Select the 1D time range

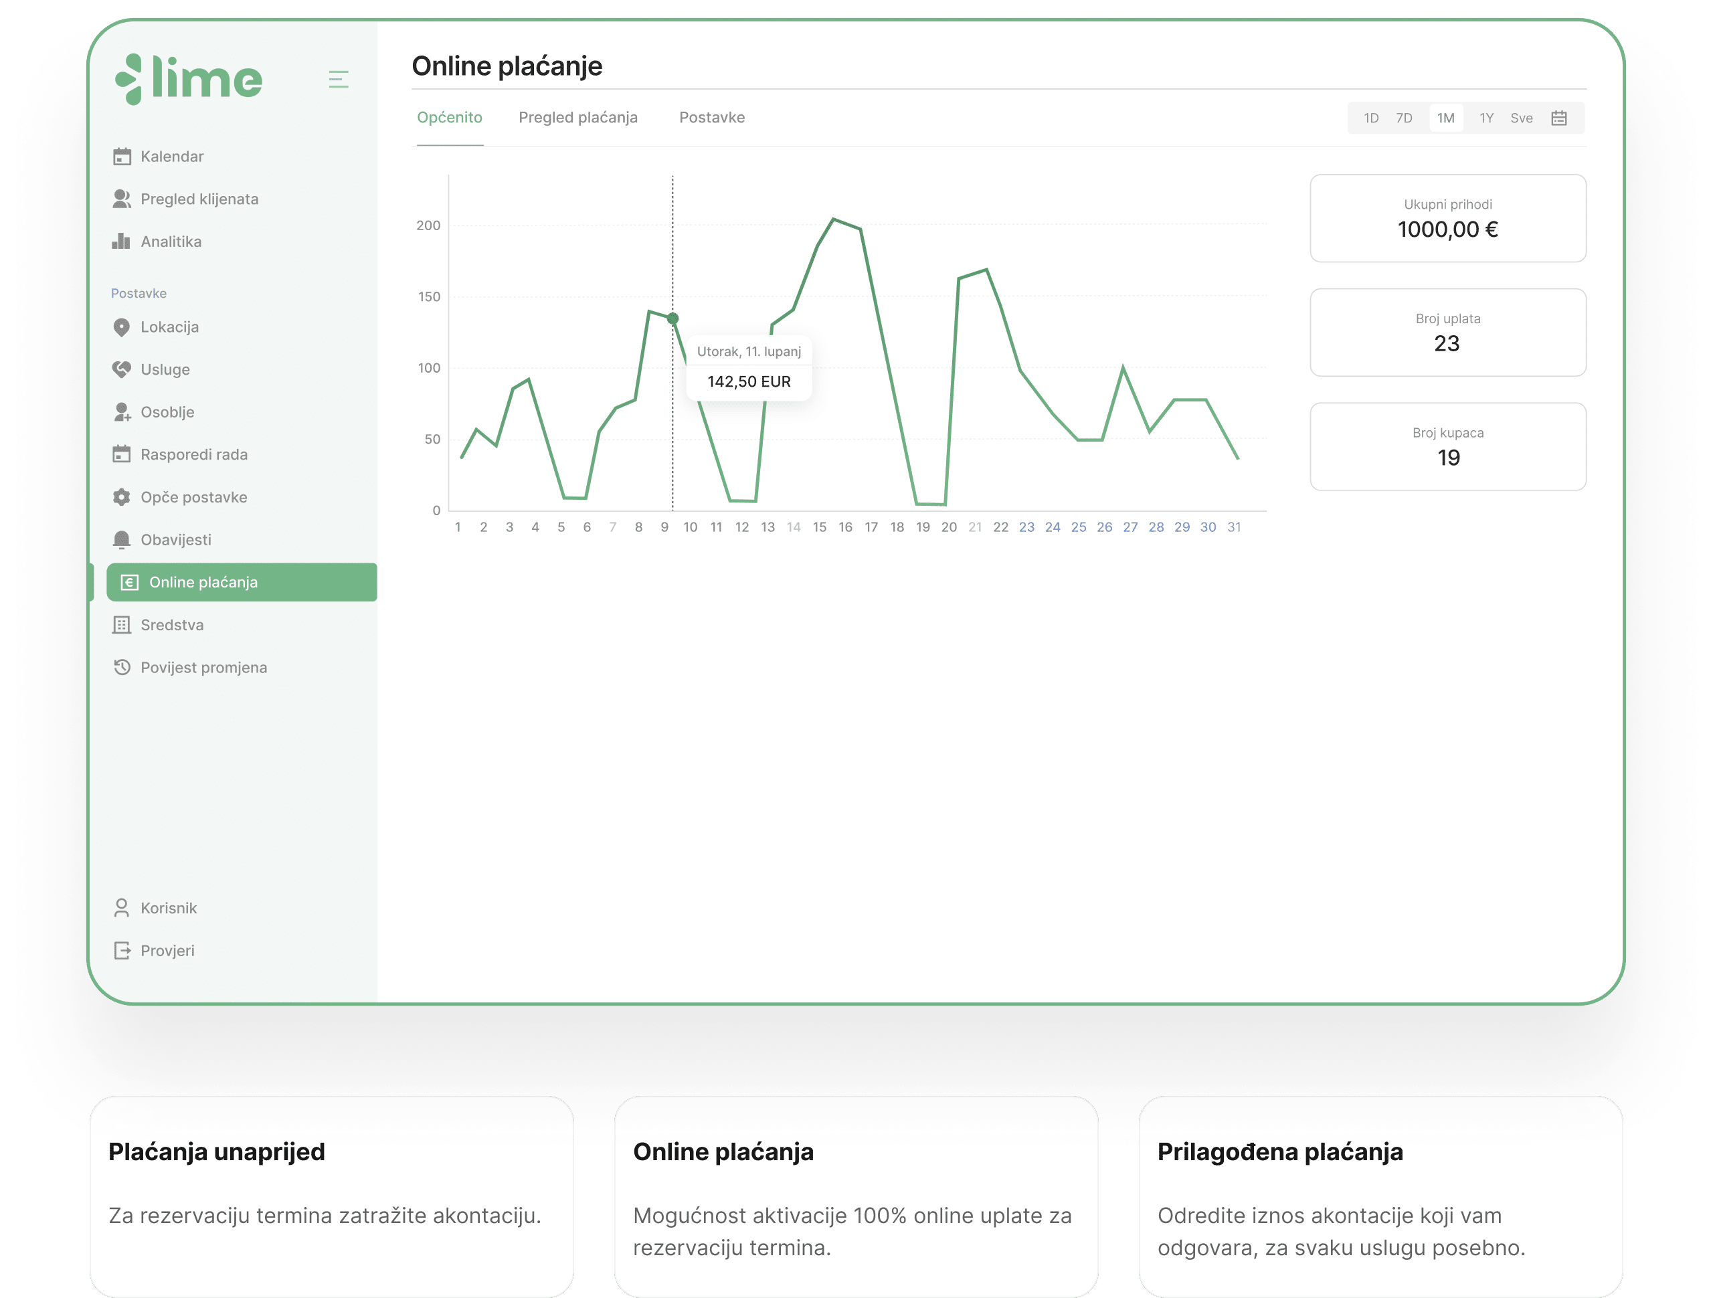pos(1370,118)
